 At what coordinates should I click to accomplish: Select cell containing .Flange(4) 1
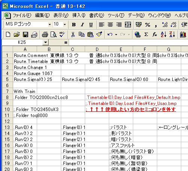point(73,145)
